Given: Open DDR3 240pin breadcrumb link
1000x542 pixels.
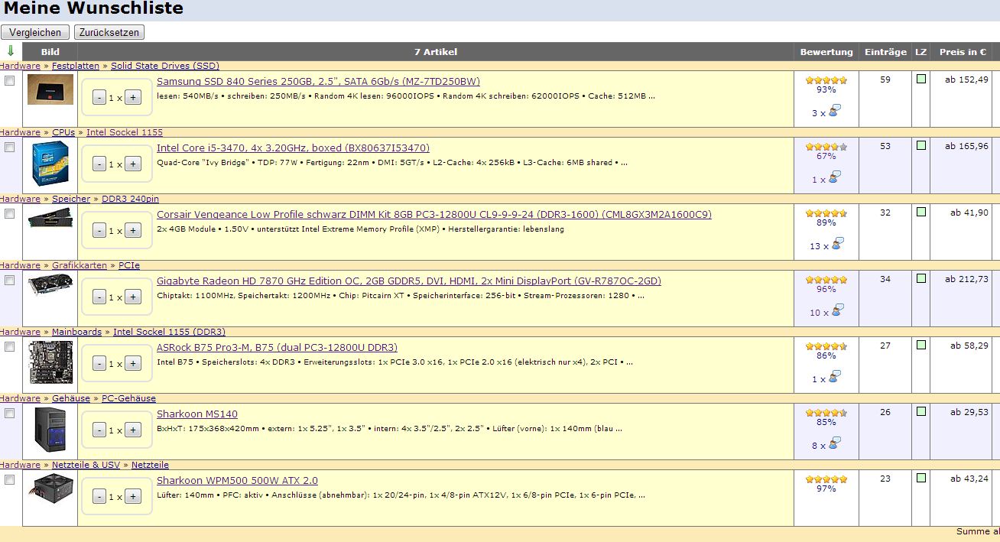Looking at the screenshot, I should point(128,199).
